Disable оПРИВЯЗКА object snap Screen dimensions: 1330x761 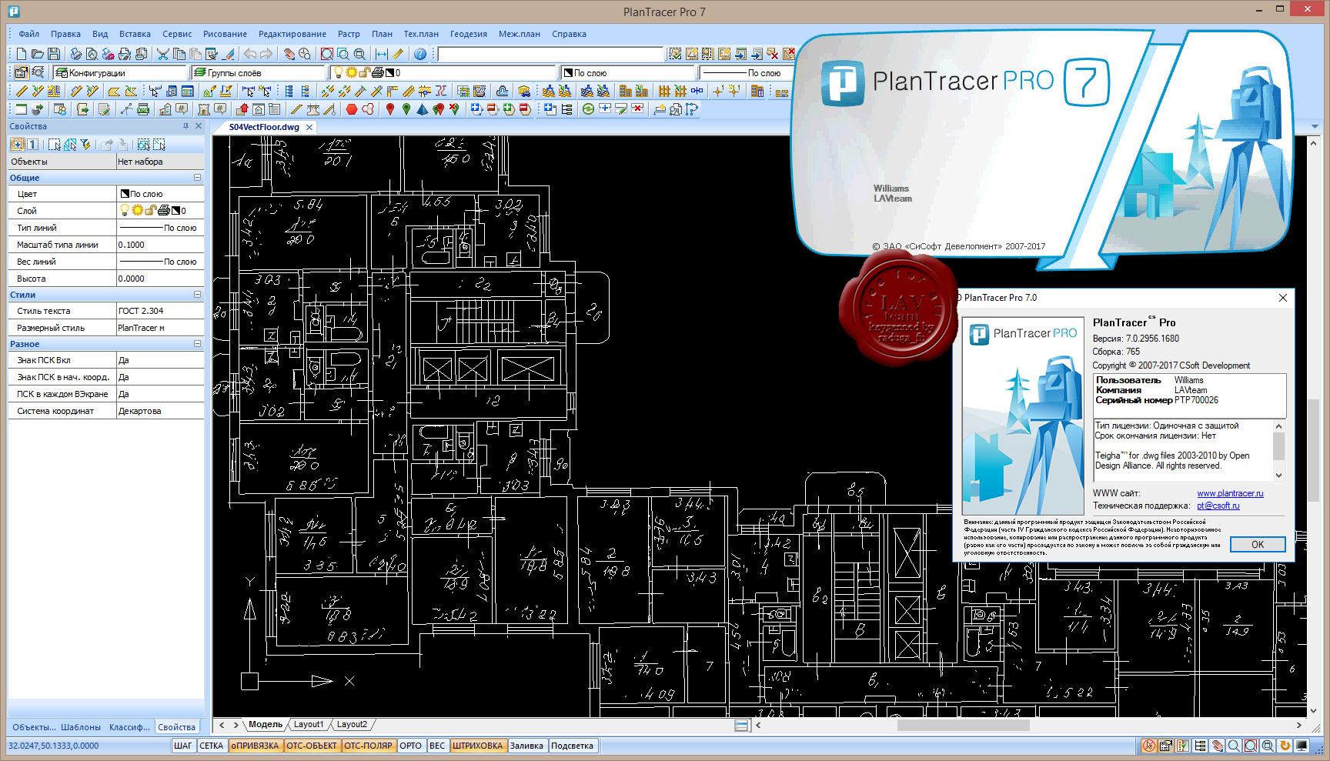coord(255,746)
